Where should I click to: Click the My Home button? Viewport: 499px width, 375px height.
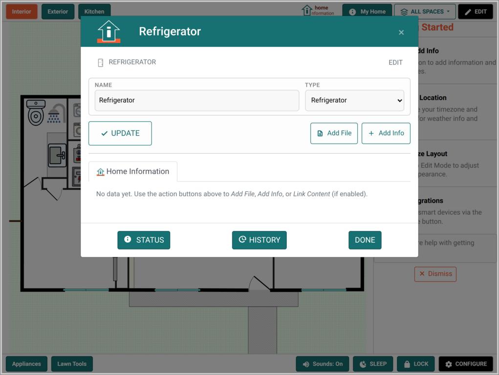coord(367,12)
